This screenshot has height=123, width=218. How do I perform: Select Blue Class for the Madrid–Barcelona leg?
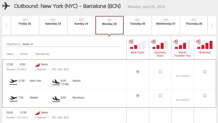click(138, 95)
